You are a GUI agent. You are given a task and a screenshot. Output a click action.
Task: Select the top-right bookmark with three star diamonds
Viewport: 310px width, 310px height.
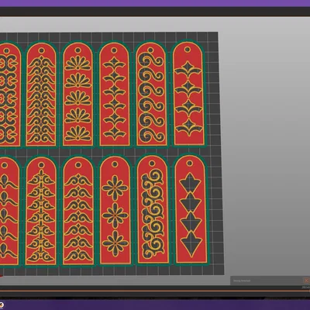pos(188,94)
